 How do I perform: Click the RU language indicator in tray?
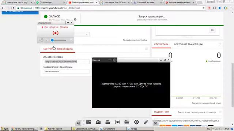click(x=209, y=129)
